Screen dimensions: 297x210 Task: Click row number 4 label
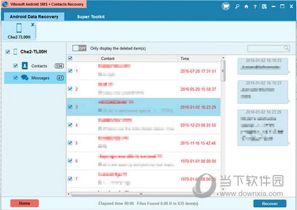click(x=77, y=125)
